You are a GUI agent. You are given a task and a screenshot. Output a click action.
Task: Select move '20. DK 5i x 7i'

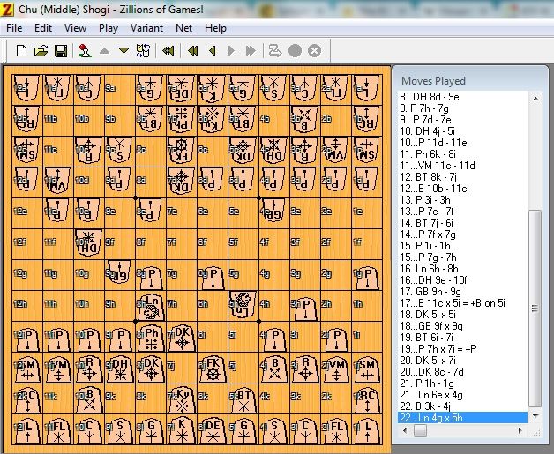tap(428, 360)
